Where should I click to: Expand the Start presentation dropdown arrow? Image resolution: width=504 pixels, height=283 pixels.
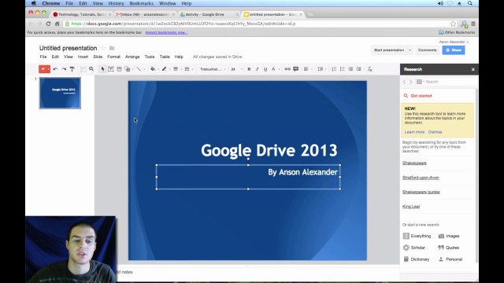(x=409, y=50)
